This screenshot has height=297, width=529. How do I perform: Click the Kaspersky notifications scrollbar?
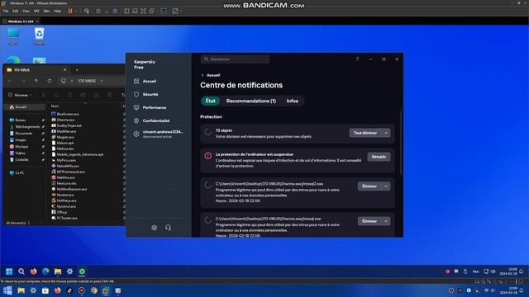point(401,143)
